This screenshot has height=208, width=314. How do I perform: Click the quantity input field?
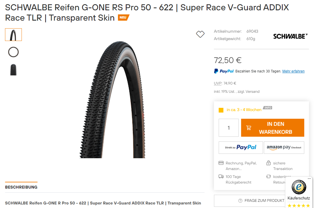pyautogui.click(x=228, y=128)
